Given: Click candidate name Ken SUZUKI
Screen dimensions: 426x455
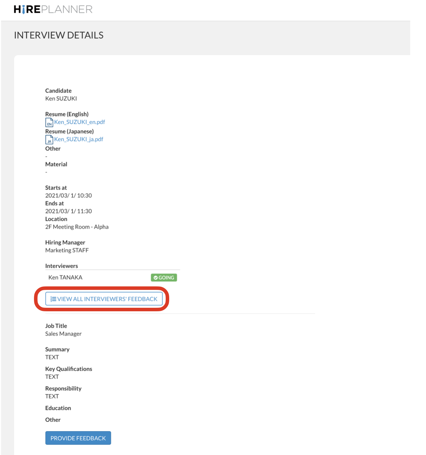Looking at the screenshot, I should [61, 99].
